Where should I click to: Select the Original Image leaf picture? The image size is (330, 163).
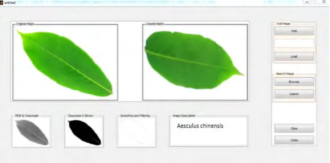(x=65, y=62)
